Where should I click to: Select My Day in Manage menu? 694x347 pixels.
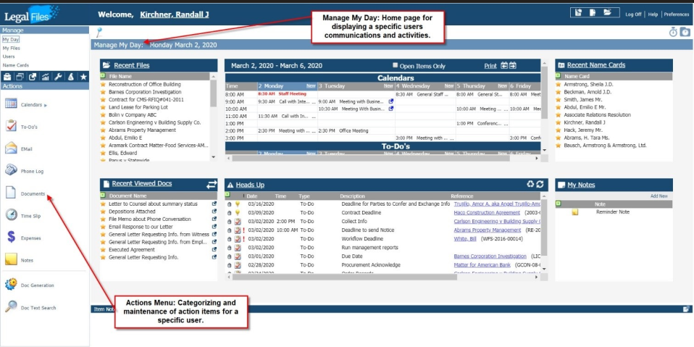11,39
